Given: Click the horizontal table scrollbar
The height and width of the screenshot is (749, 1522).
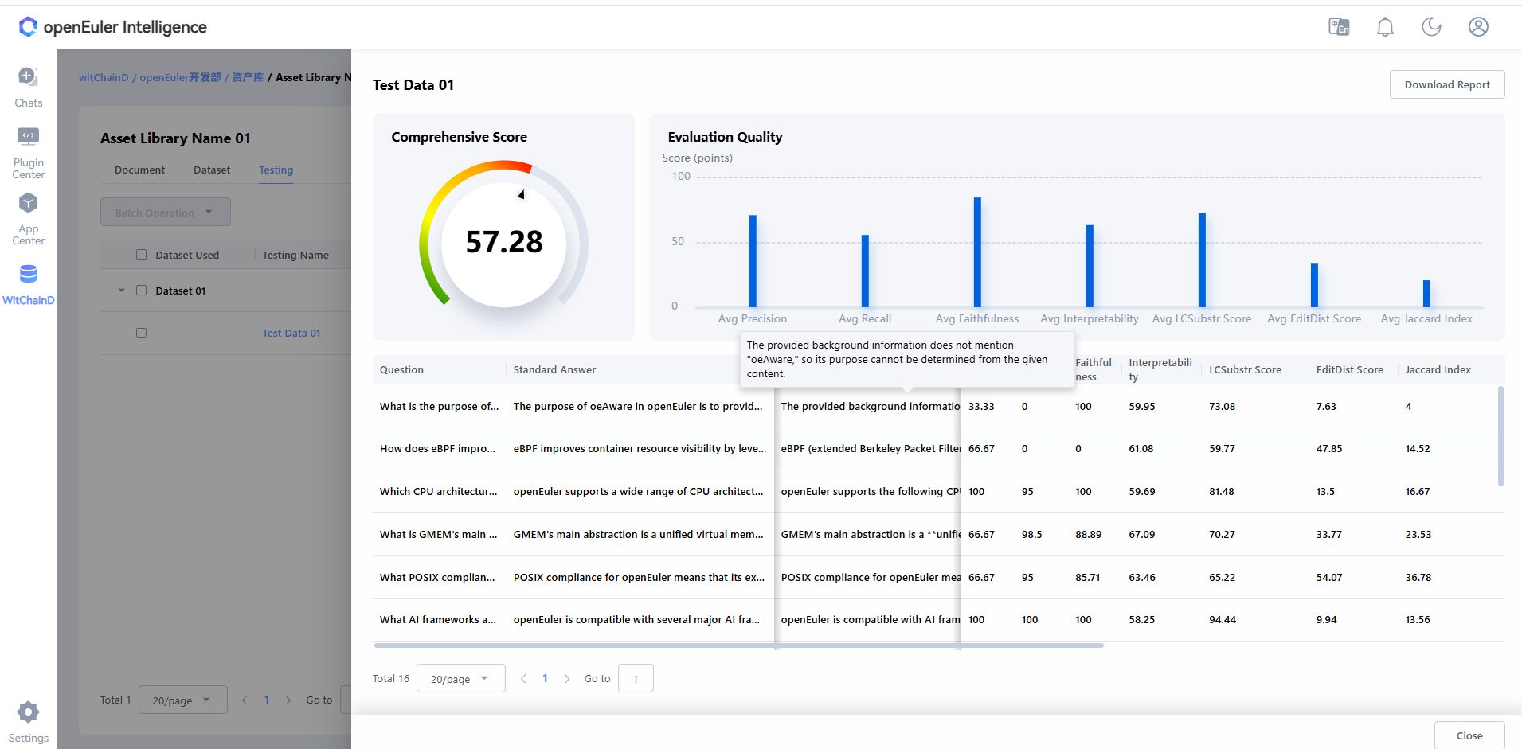Looking at the screenshot, I should (x=738, y=646).
